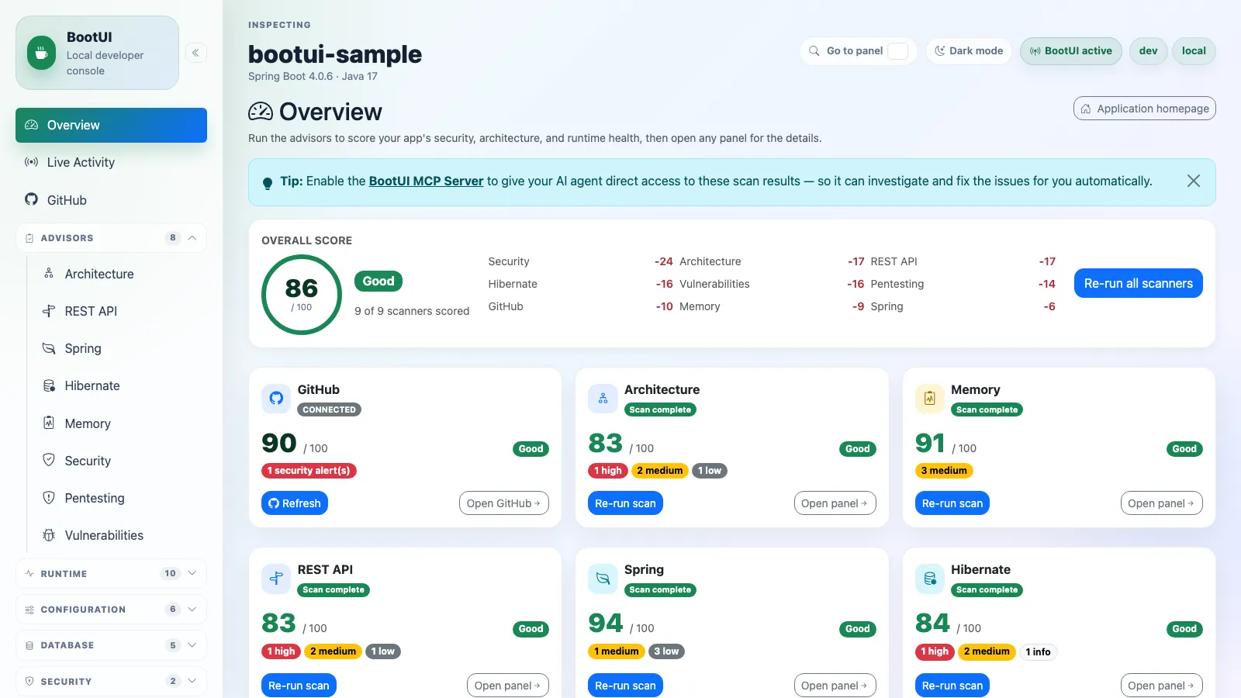The height and width of the screenshot is (698, 1241).
Task: Click Re-run all scanners button
Action: click(x=1138, y=283)
